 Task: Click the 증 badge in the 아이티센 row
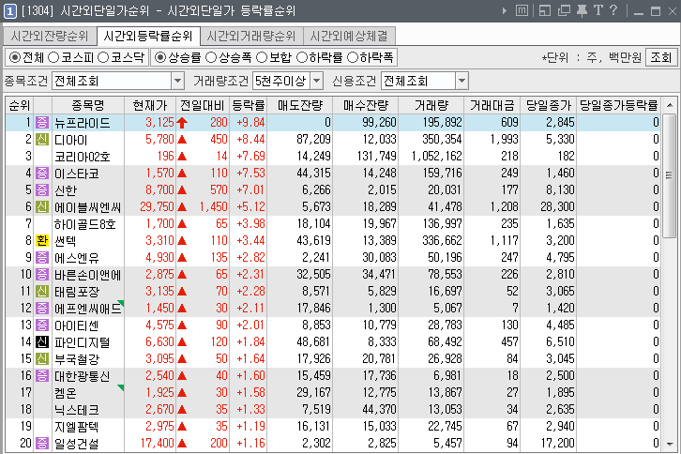[42, 325]
